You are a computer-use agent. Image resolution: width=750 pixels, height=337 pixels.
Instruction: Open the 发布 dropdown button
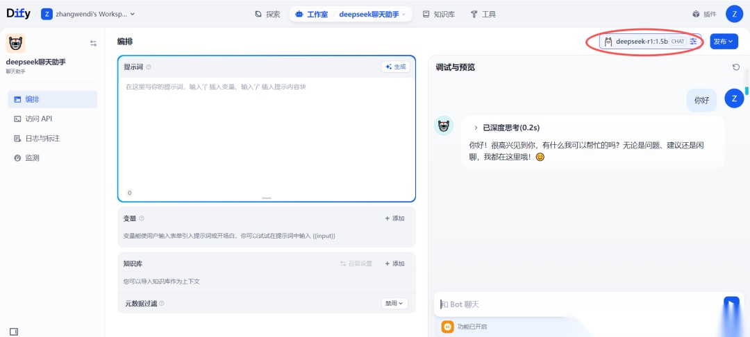(x=724, y=42)
